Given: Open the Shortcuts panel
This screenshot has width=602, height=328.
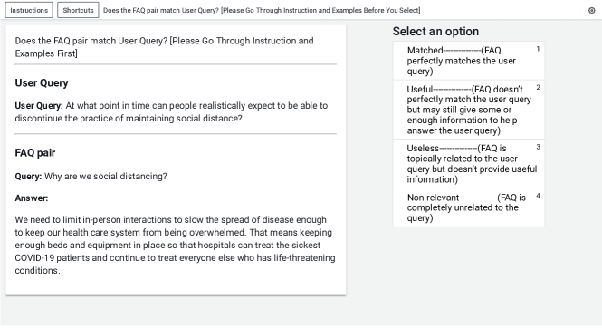Looking at the screenshot, I should tap(78, 10).
